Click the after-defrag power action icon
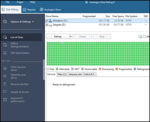This screenshot has height=122, width=150. click(x=140, y=37)
